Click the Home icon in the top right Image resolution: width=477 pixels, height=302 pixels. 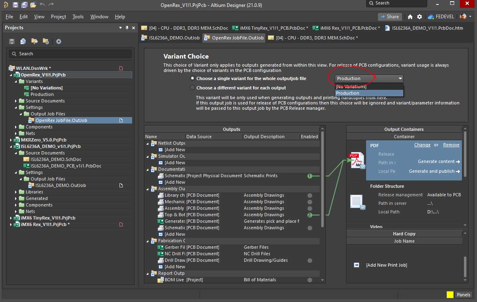(x=410, y=17)
